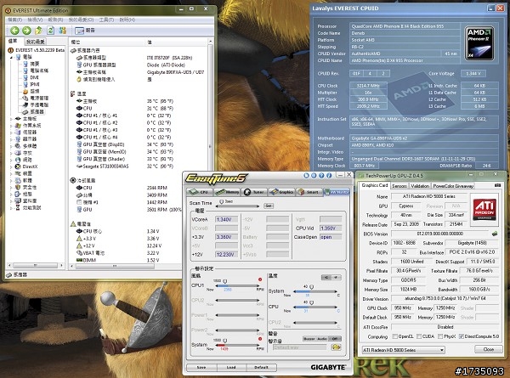Click the AMD Phenom II logo in CPUID
Image resolution: width=510 pixels, height=378 pixels.
pos(480,43)
